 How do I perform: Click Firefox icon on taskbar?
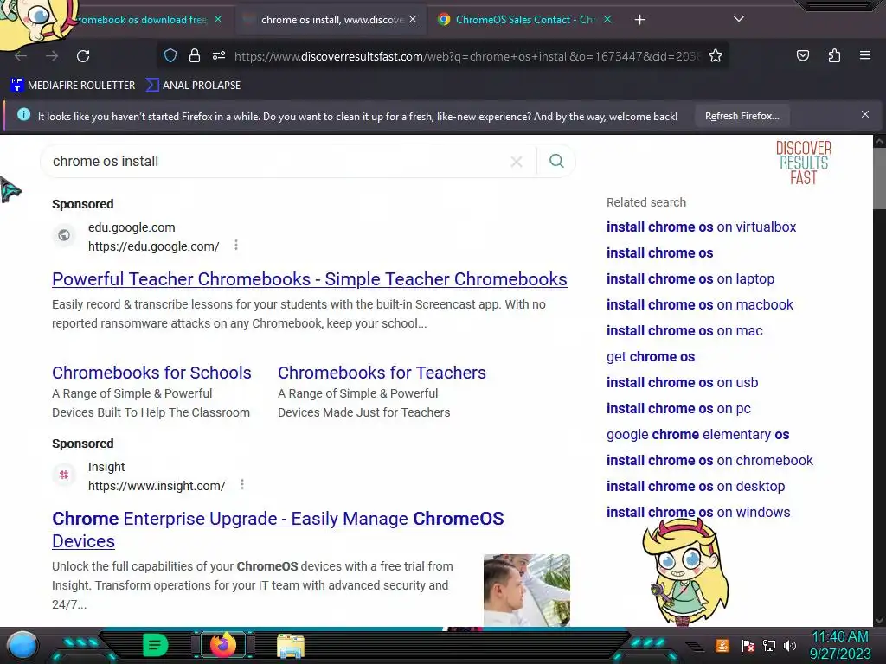click(222, 645)
